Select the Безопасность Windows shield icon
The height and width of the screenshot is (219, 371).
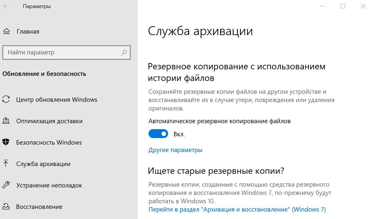pos(6,143)
